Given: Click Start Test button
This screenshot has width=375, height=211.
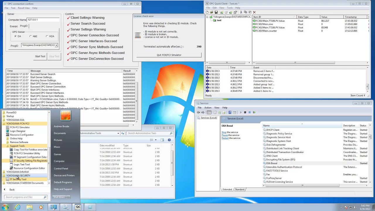Looking at the screenshot, I should pyautogui.click(x=40, y=56).
